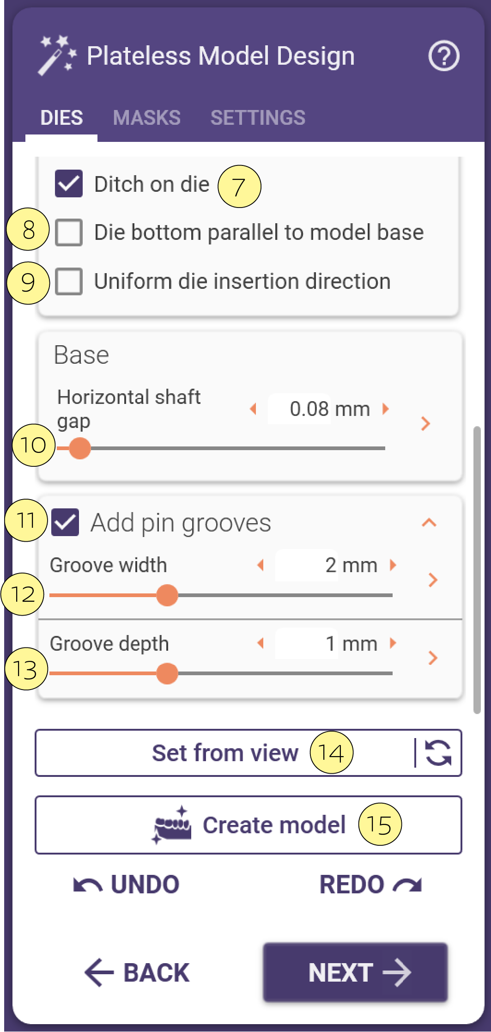Screen dimensions: 491x1032
Task: Click the magic wand wizard icon
Action: point(56,56)
